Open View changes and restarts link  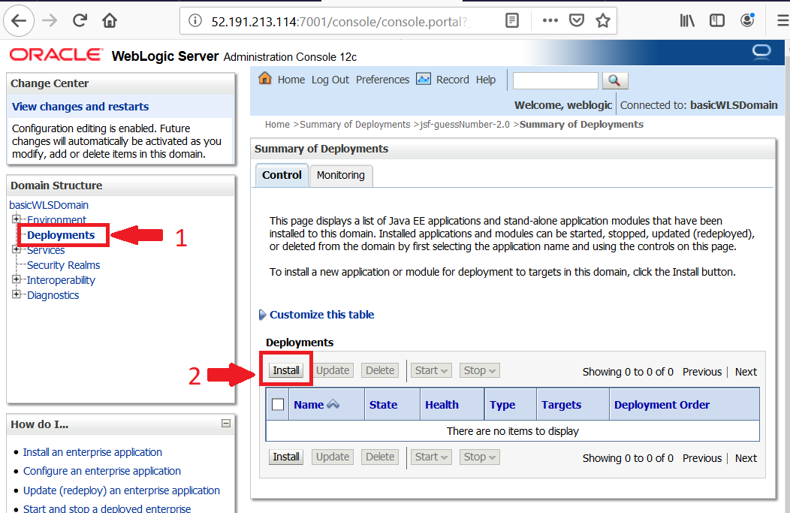click(x=80, y=107)
